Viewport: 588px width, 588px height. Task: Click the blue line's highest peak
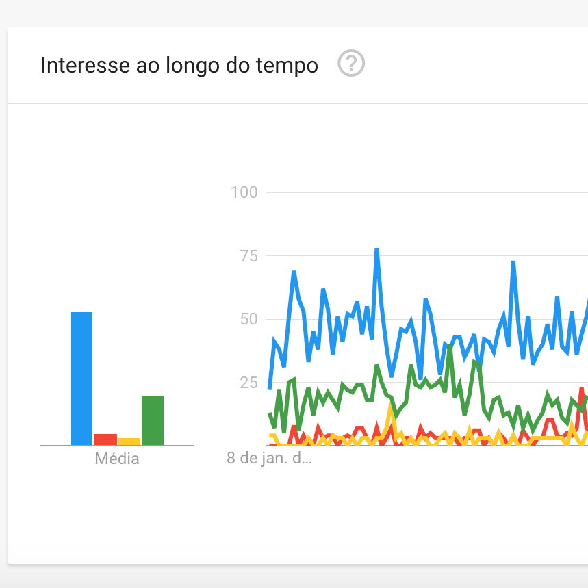376,250
